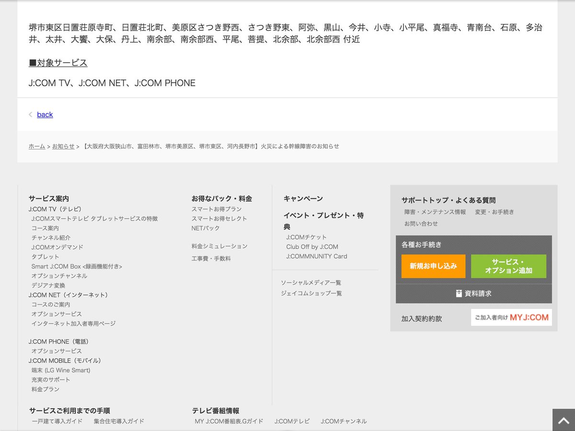Open お知らせ breadcrumb link
575x431 pixels.
coord(63,146)
